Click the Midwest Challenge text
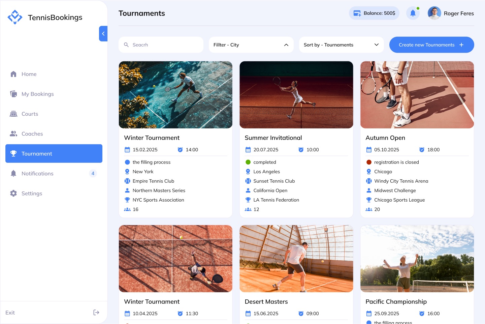Image resolution: width=485 pixels, height=324 pixels. point(395,190)
